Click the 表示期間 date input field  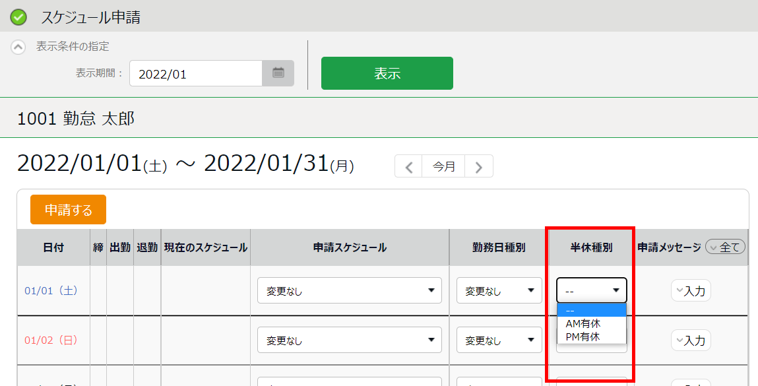196,73
